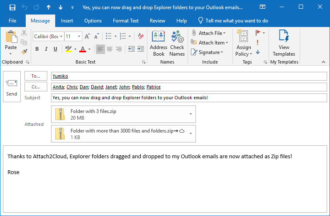This screenshot has height=216, width=330.
Task: Apply the red font color
Action: coord(82,49)
